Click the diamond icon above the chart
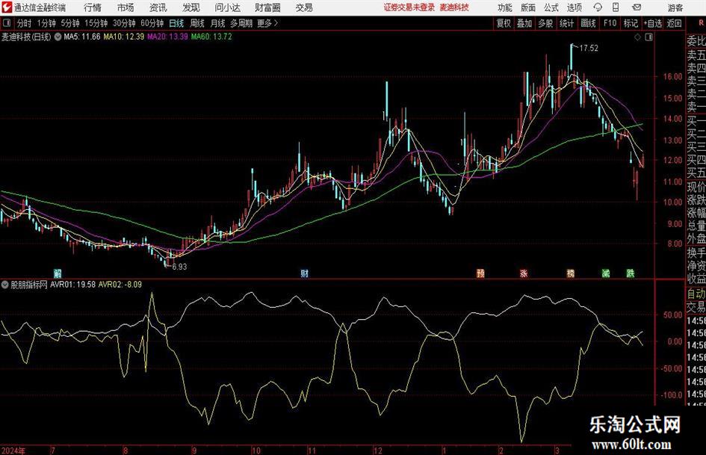 (x=637, y=37)
